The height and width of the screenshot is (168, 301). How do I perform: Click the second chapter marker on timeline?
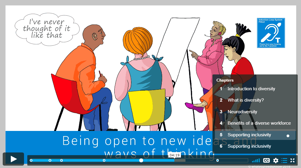(50, 161)
